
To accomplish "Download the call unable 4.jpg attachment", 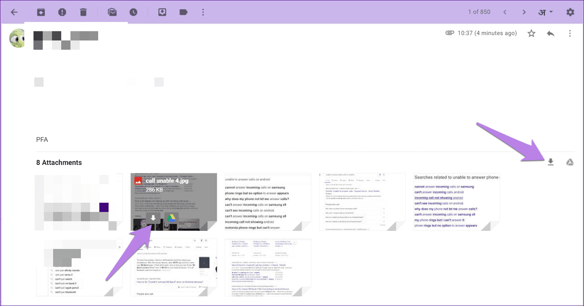I will (x=153, y=218).
